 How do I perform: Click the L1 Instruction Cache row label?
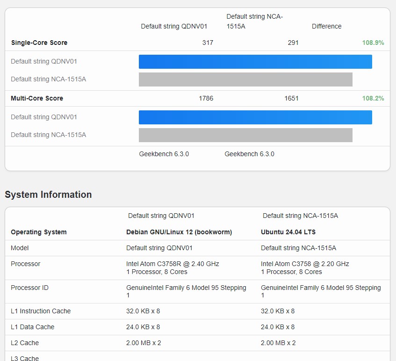41,311
